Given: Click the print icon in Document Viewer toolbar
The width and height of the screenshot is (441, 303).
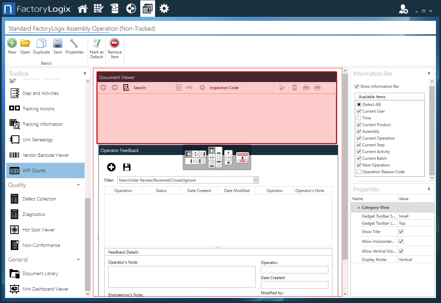Looking at the screenshot, I should pyautogui.click(x=306, y=87).
